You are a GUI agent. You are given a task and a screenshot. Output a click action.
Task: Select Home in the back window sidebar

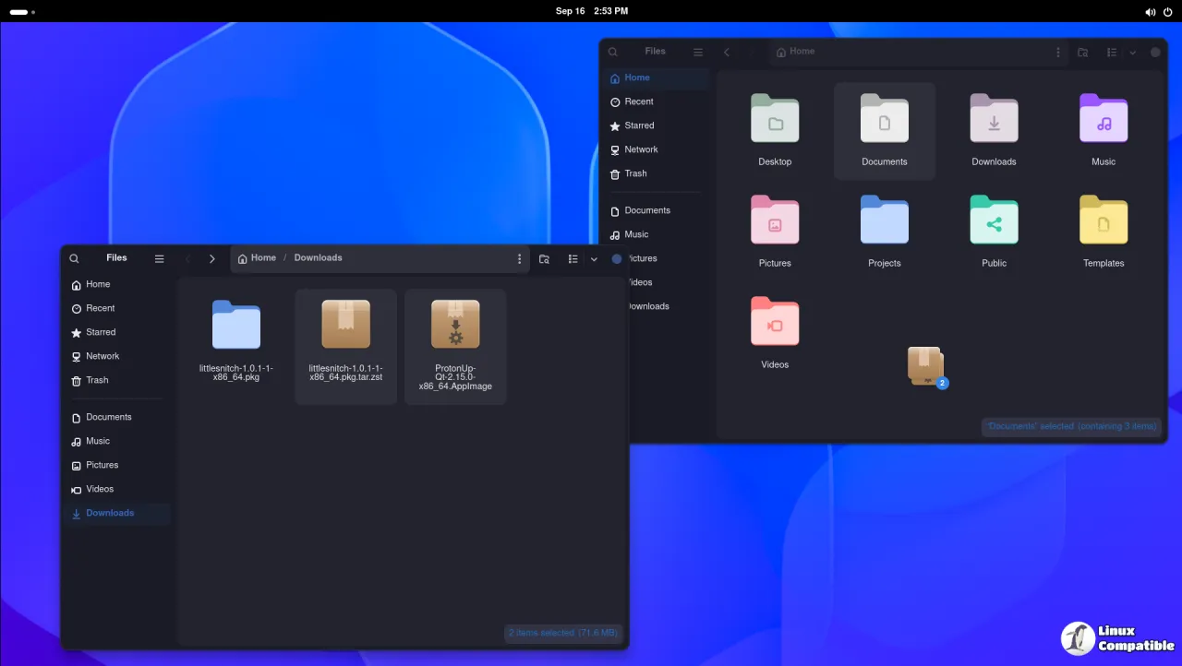tap(657, 77)
